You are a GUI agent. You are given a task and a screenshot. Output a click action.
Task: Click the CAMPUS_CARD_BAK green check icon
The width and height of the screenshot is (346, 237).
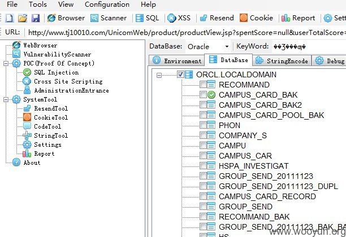coord(211,95)
